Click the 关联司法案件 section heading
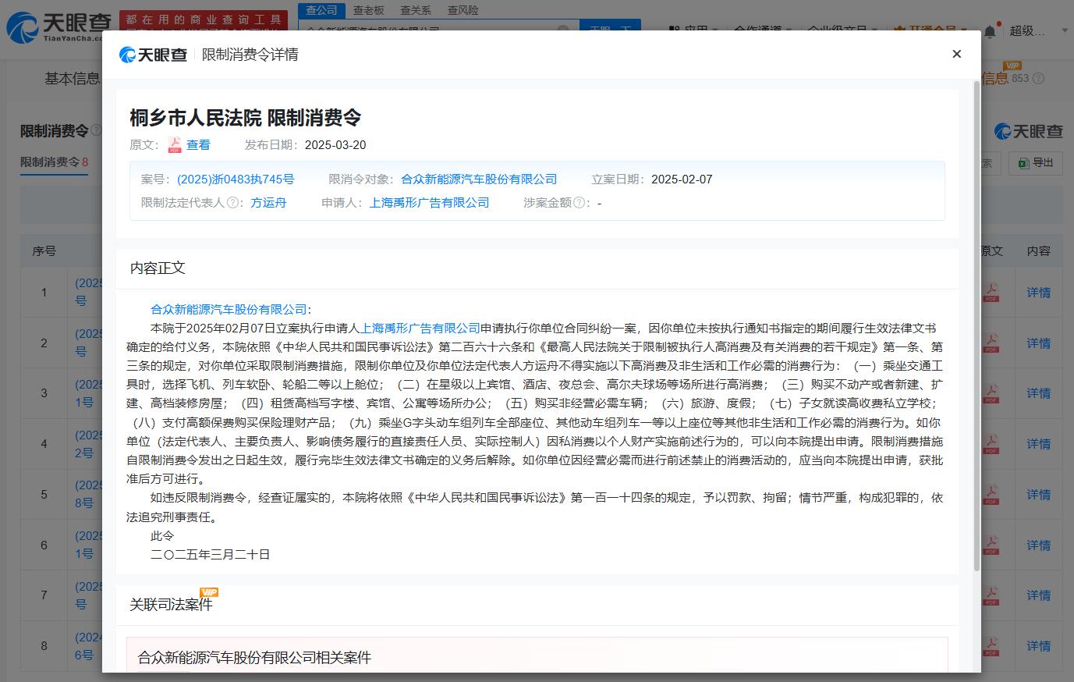This screenshot has width=1074, height=682. tap(171, 605)
